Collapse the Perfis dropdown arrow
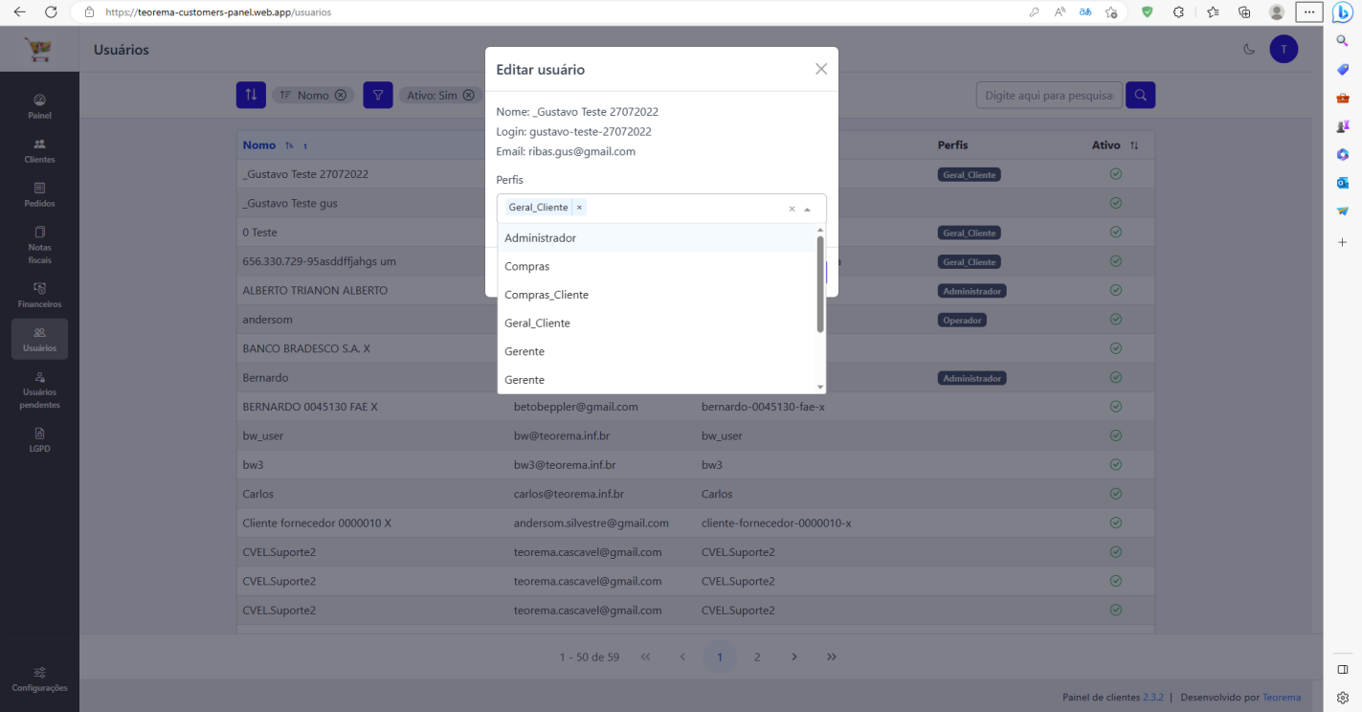This screenshot has height=712, width=1362. pos(808,209)
